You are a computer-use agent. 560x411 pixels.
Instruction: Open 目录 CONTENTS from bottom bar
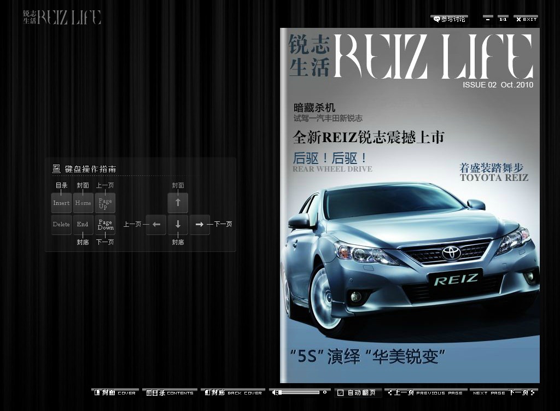point(170,393)
